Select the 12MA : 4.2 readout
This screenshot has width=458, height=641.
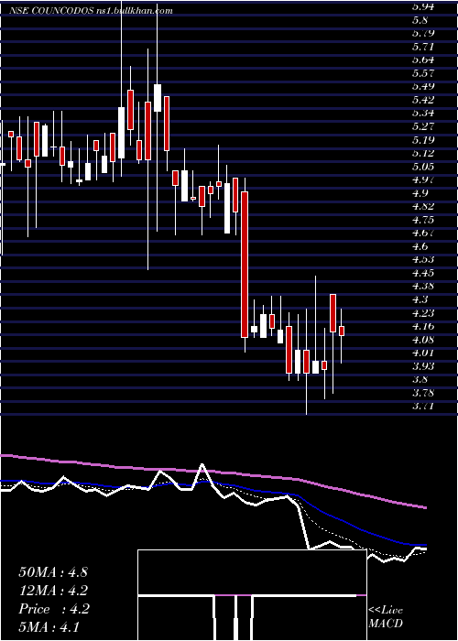(x=53, y=591)
